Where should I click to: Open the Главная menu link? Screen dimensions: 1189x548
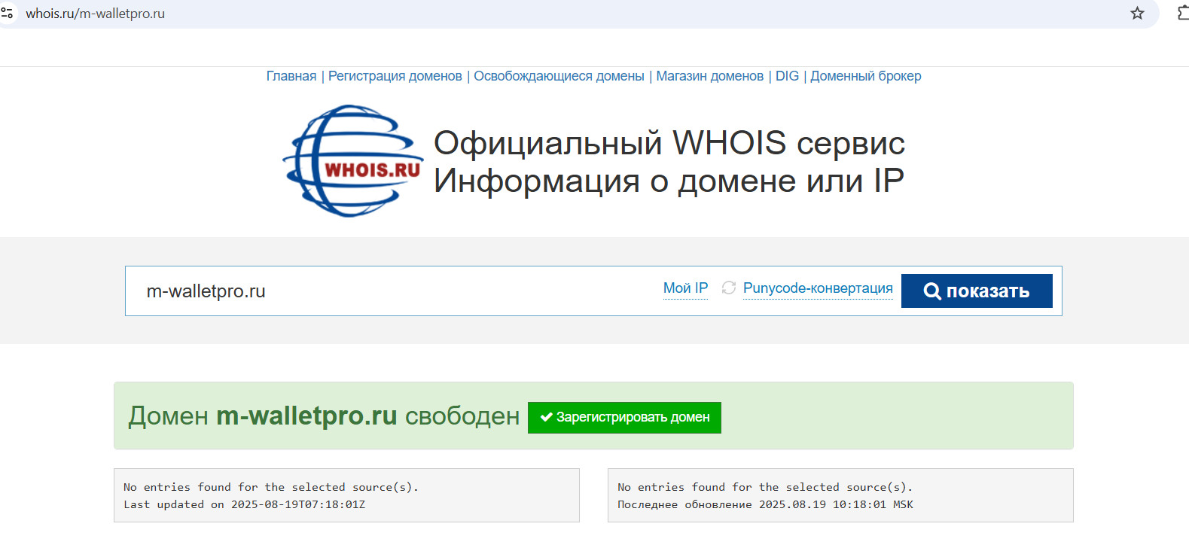pyautogui.click(x=291, y=76)
